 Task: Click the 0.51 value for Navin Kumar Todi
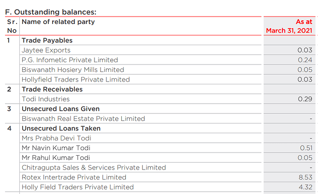coord(306,148)
